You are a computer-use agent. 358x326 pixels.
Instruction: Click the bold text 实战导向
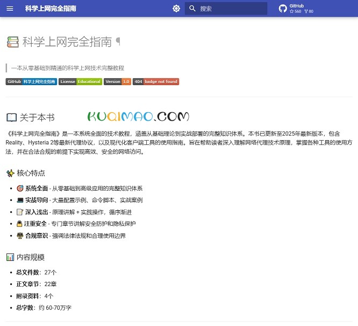tap(37, 200)
